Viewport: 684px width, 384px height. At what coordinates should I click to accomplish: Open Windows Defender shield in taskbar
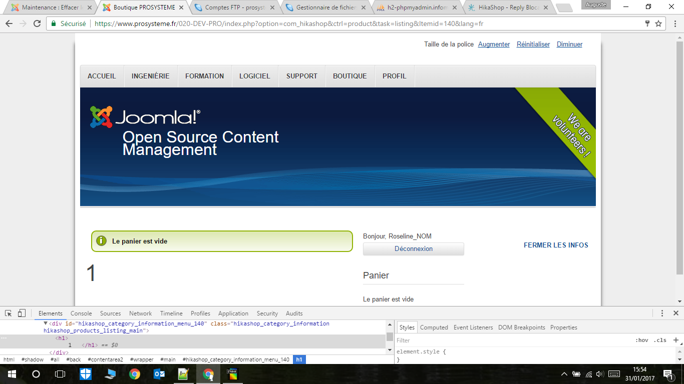[86, 373]
